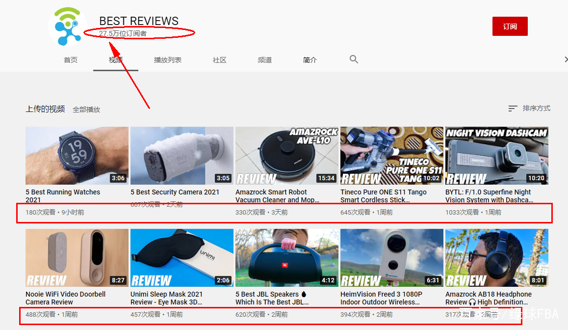Go to the 社区 tab
Viewport: 568px width, 330px height.
click(220, 60)
